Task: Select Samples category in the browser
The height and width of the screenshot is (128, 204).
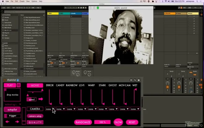Action: [7, 38]
